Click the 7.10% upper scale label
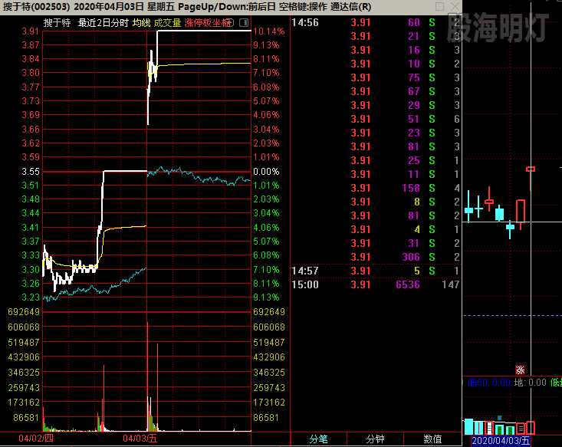 pos(266,73)
